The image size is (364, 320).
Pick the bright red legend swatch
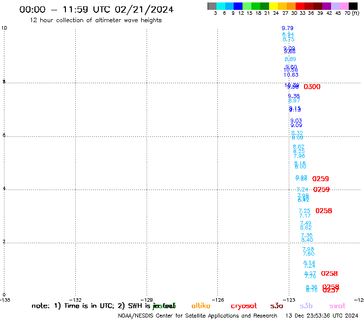300,6
